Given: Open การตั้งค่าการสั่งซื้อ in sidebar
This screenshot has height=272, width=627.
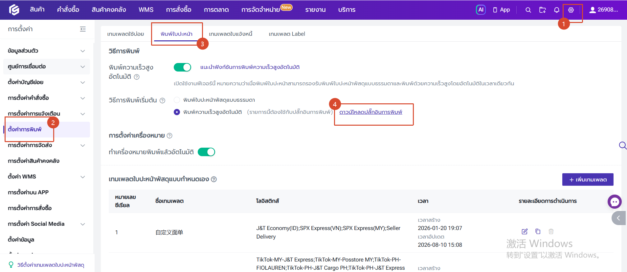Looking at the screenshot, I should [46, 208].
